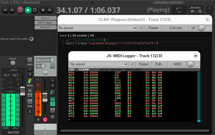Click the Edit... button in MIDI Logger

[160, 64]
